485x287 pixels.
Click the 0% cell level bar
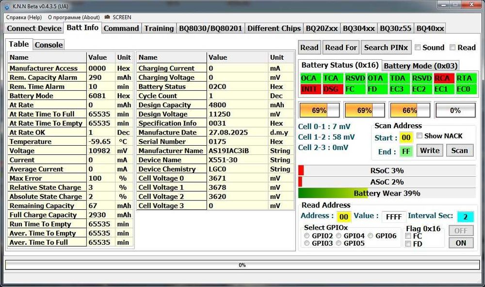click(455, 110)
